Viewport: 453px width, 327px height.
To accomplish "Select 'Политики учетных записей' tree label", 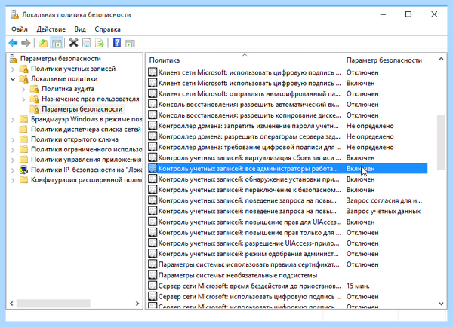I will [x=73, y=69].
